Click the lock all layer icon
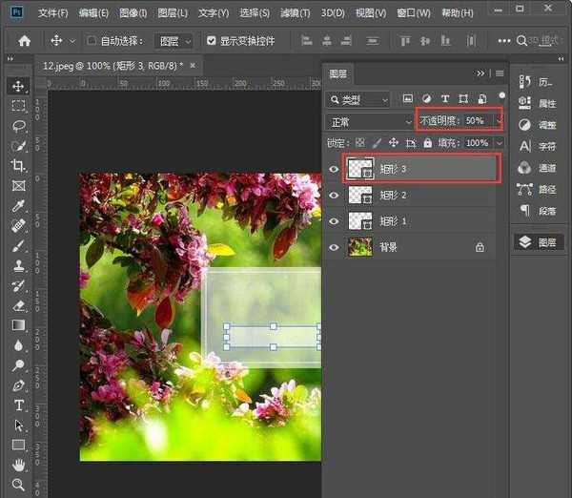This screenshot has height=498, width=572. point(428,142)
